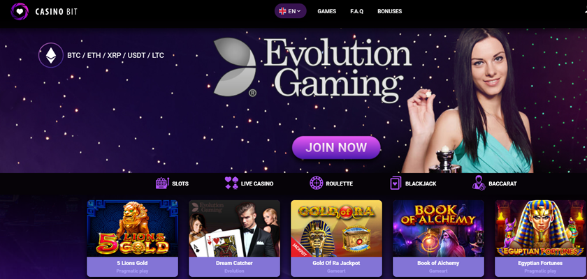This screenshot has height=279, width=587.
Task: Select the Live Casino card suits icon
Action: pos(232,183)
